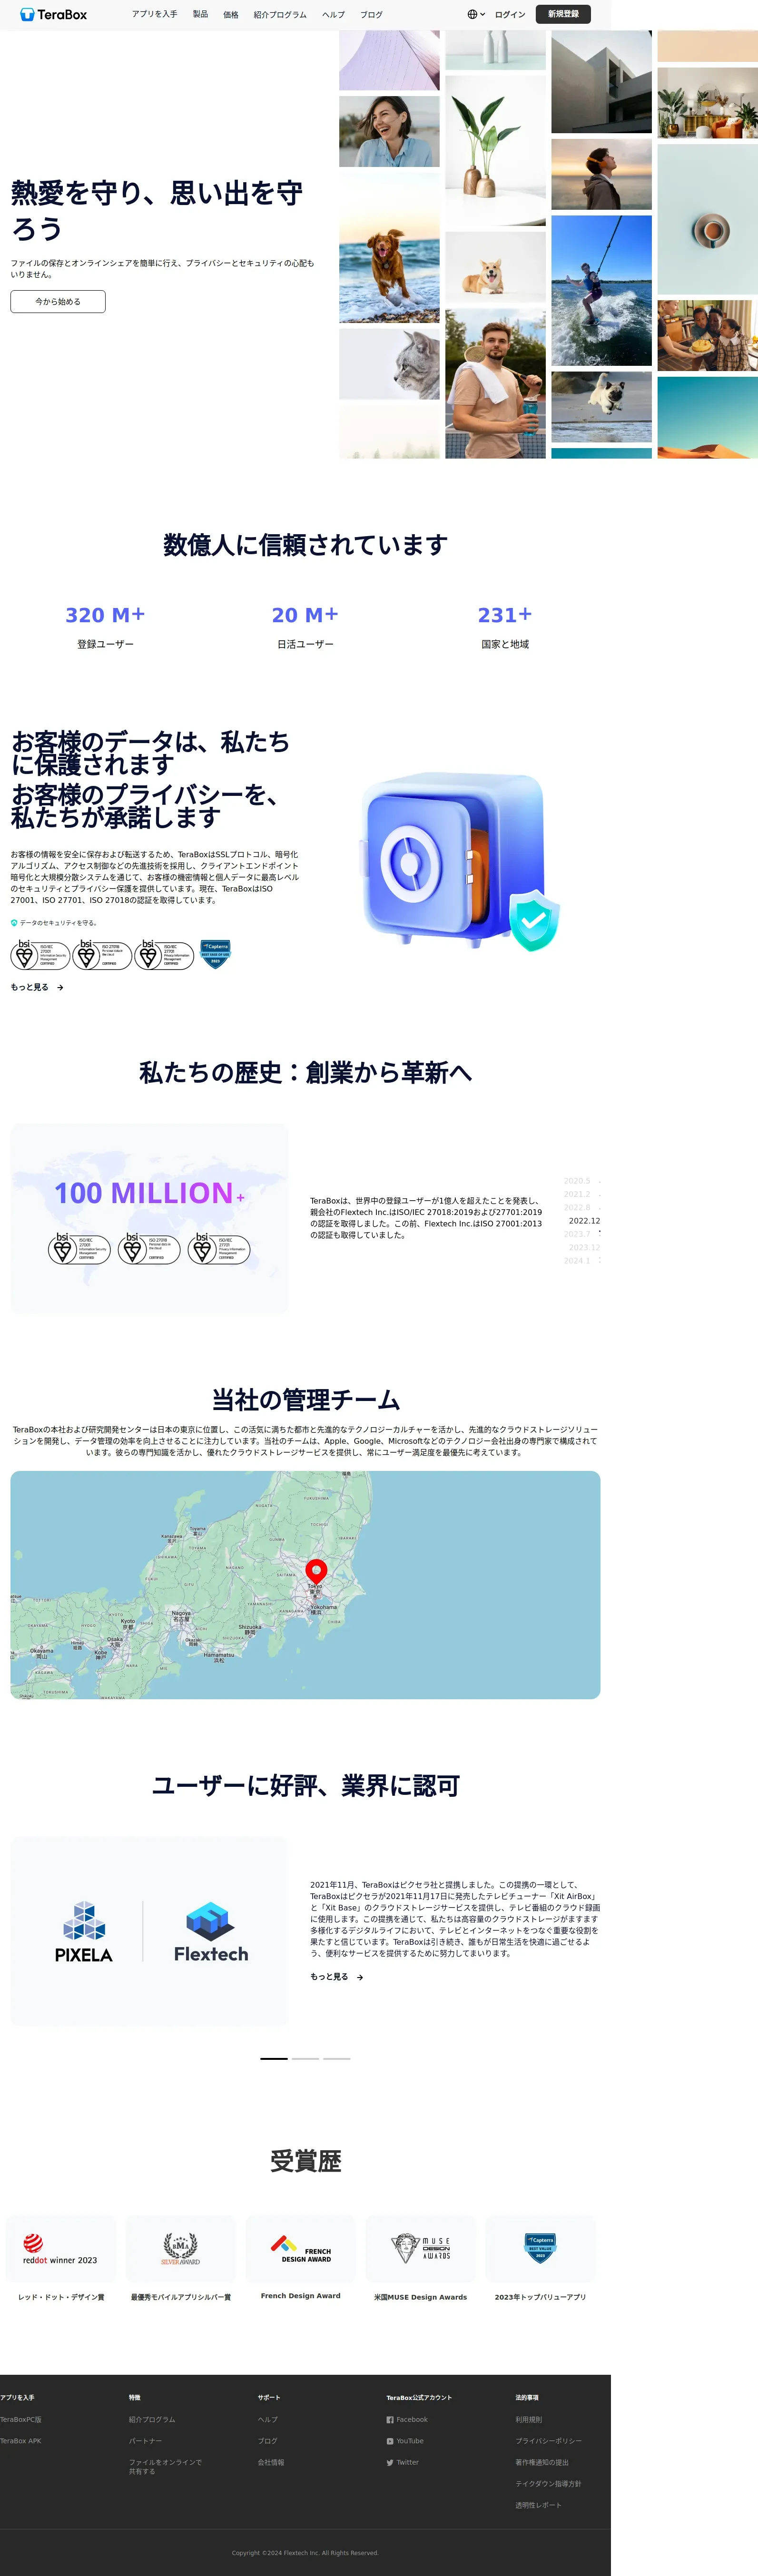The height and width of the screenshot is (2576, 758).
Task: Open パートナー footer link
Action: point(145,2440)
